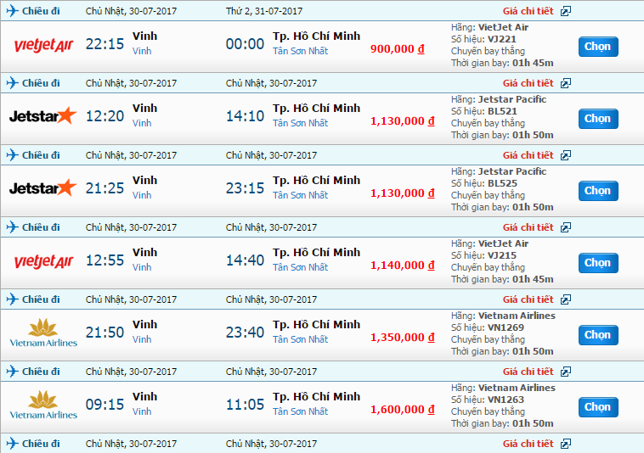Screen dimensions: 644x453
Task: Choose the Vietnam Airlines 09:15 flight
Action: 598,407
